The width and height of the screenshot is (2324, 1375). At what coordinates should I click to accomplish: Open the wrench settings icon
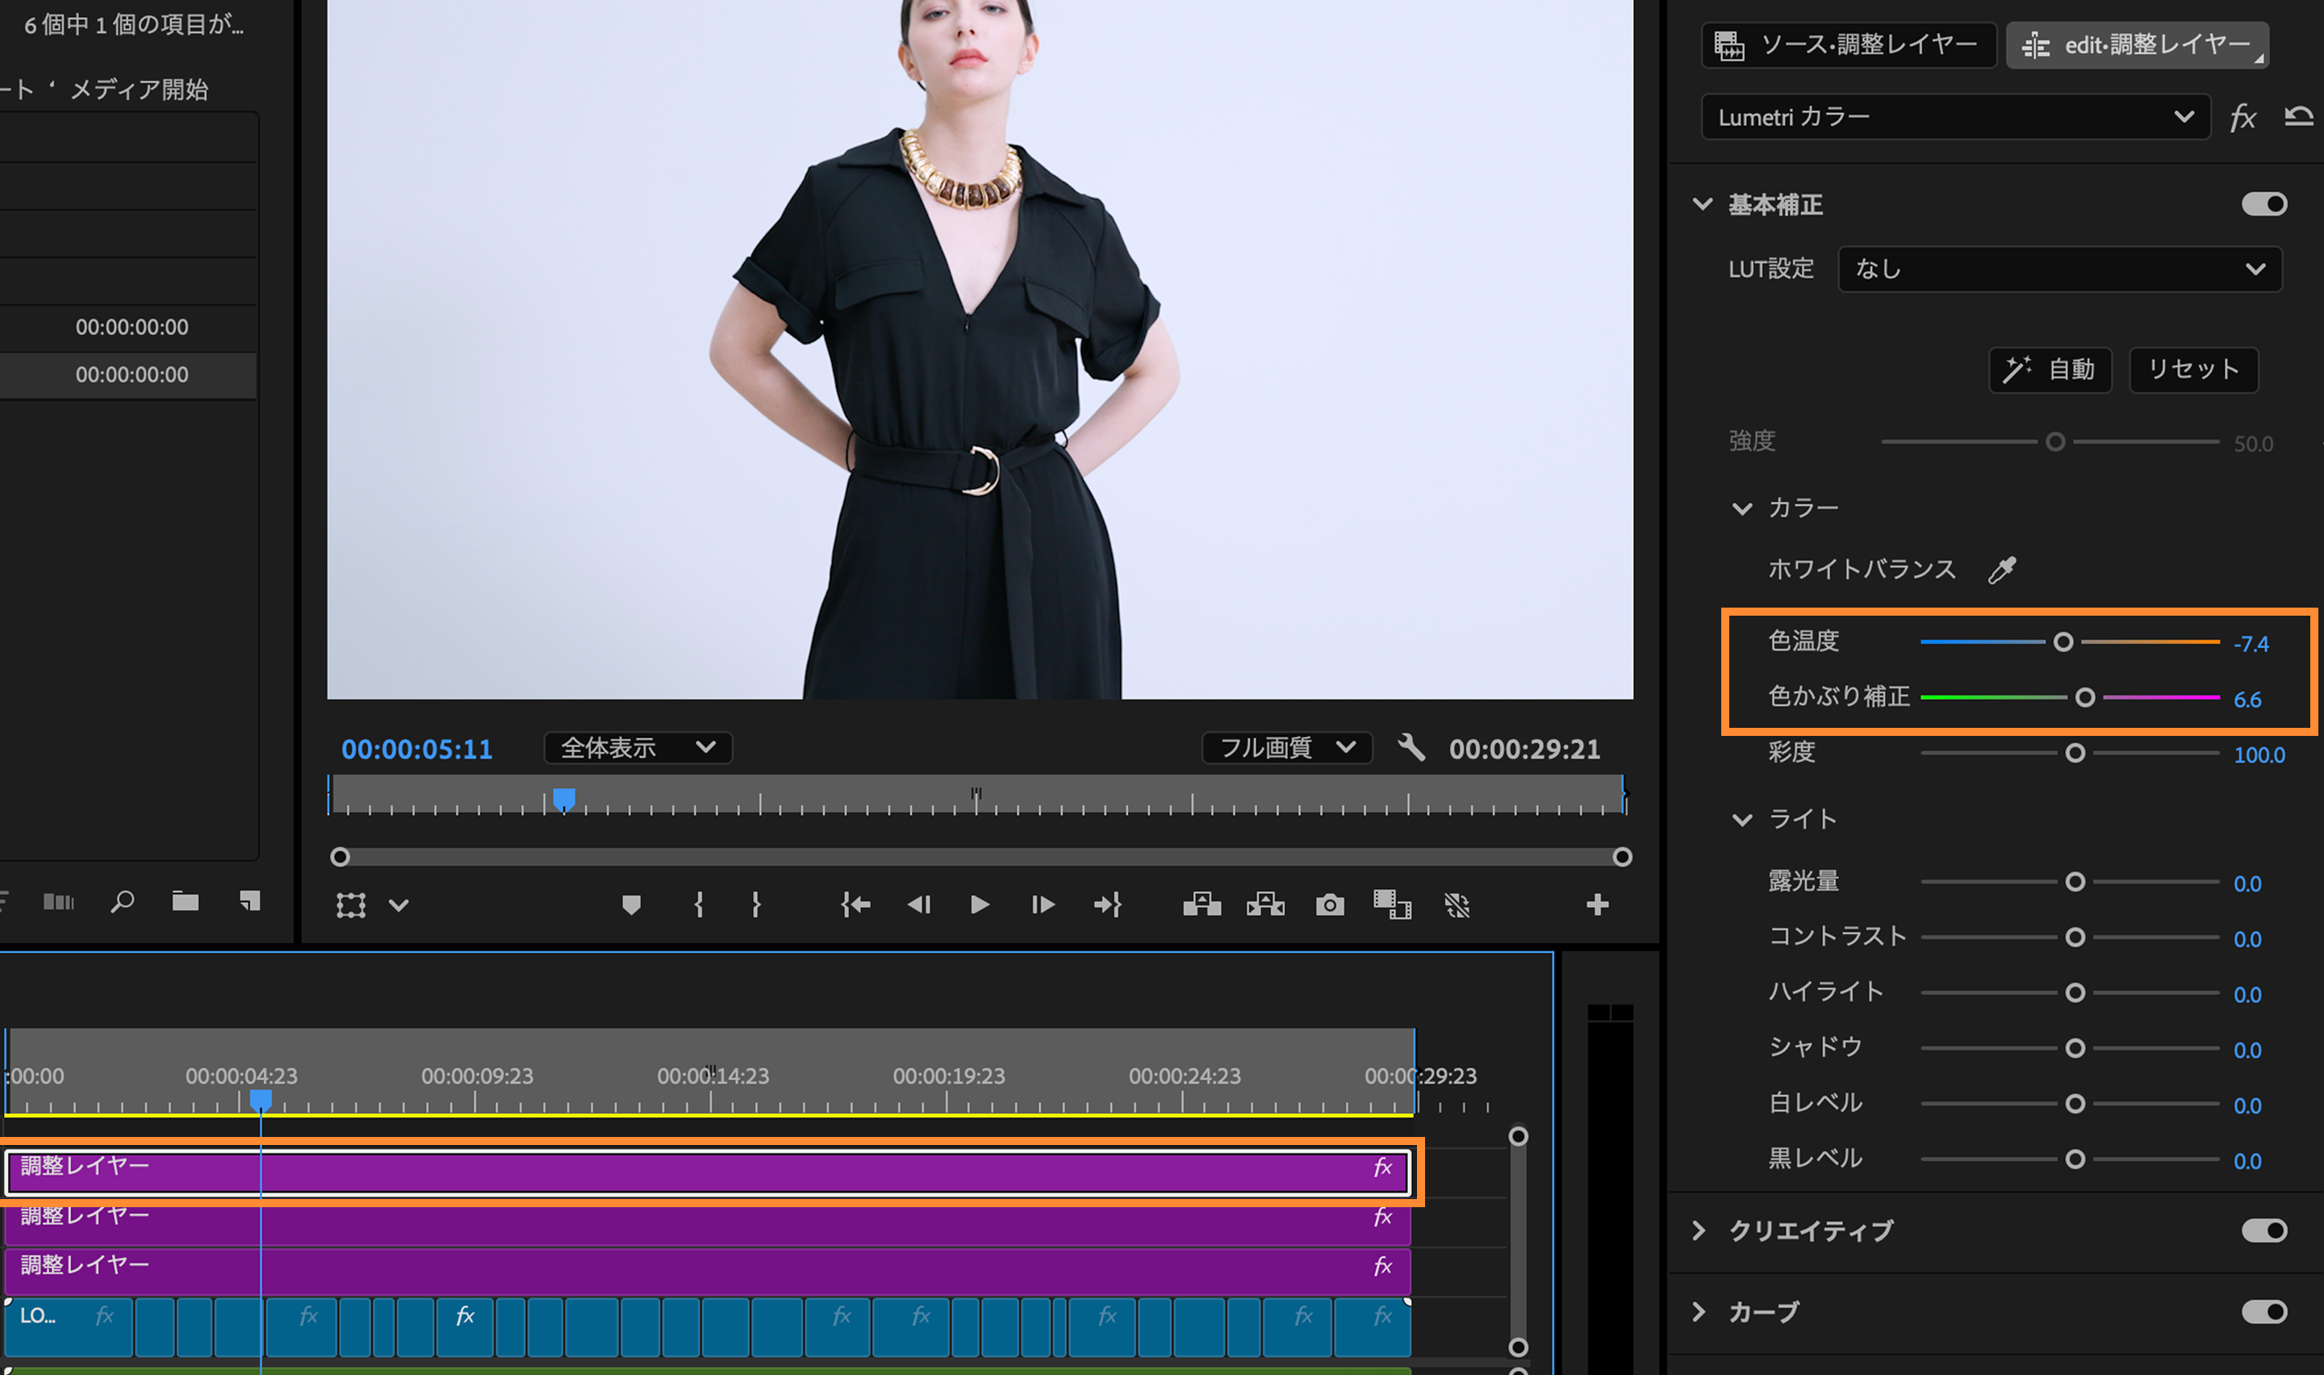coord(1411,746)
